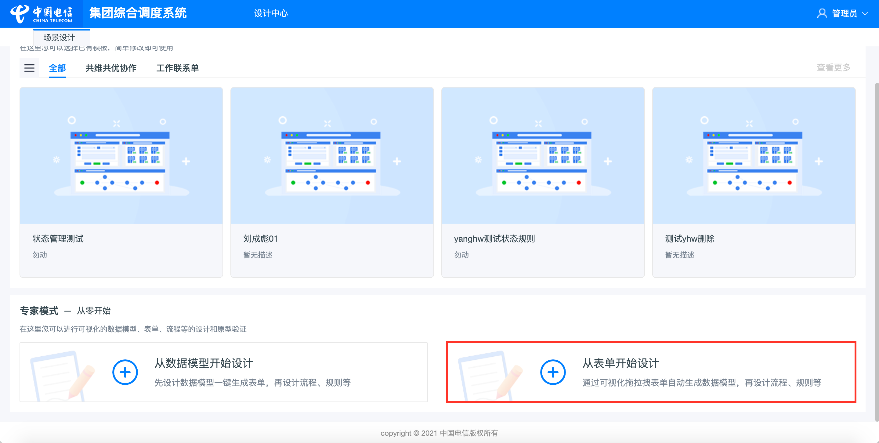Expand the 管理员 dropdown chevron
This screenshot has width=879, height=443.
coord(865,14)
